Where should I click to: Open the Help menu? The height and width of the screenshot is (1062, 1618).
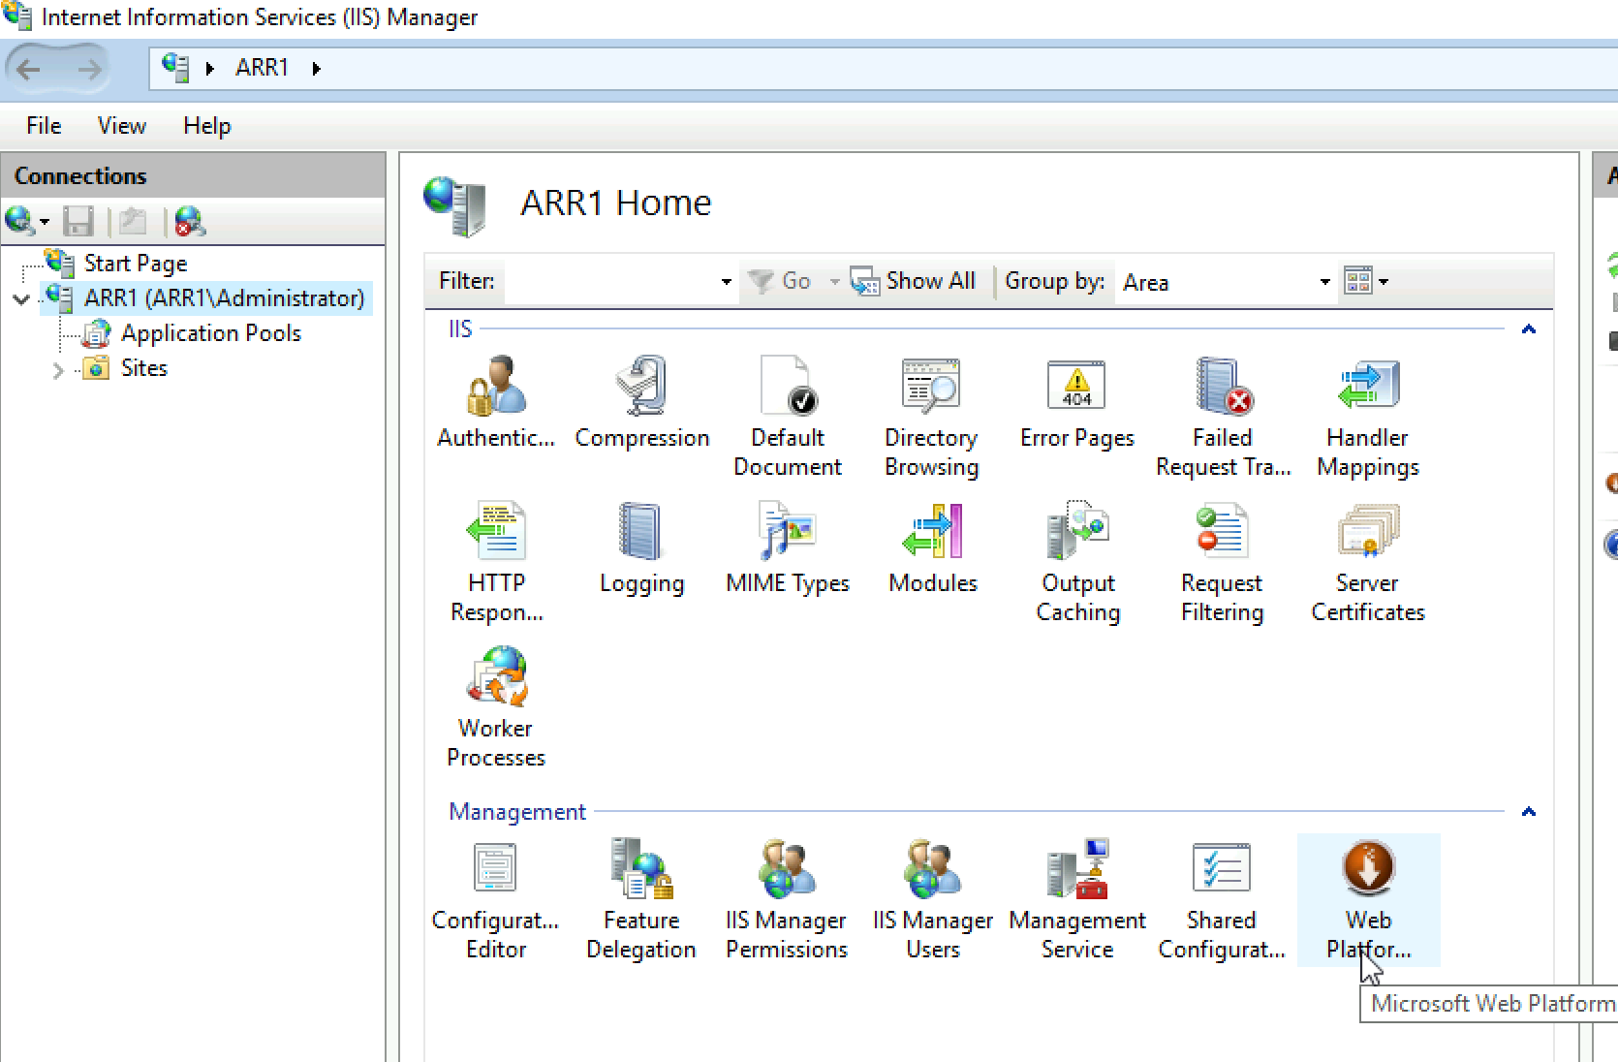tap(206, 126)
